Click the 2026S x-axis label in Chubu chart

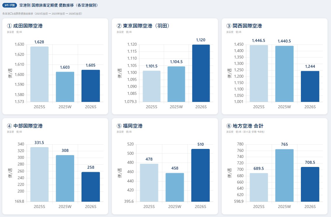click(x=91, y=207)
